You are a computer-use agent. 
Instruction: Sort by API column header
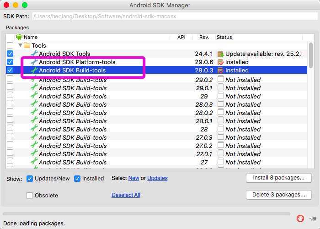(x=181, y=37)
